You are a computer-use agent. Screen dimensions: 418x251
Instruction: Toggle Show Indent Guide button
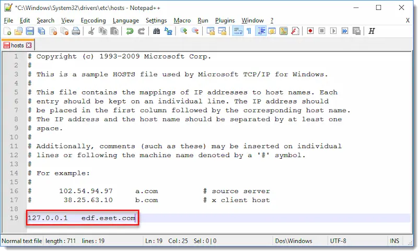261,31
